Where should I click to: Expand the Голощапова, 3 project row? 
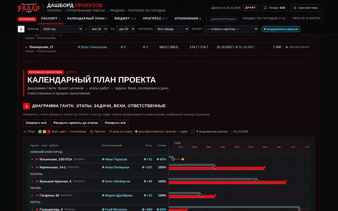click(x=32, y=209)
